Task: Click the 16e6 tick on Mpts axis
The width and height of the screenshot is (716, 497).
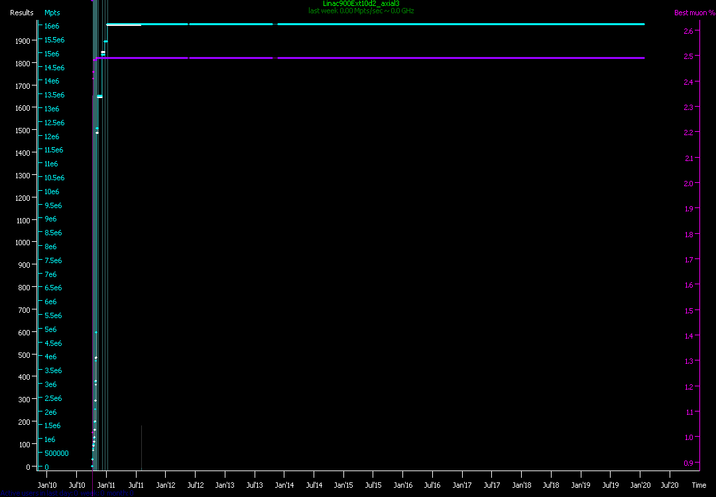Action: click(x=52, y=27)
